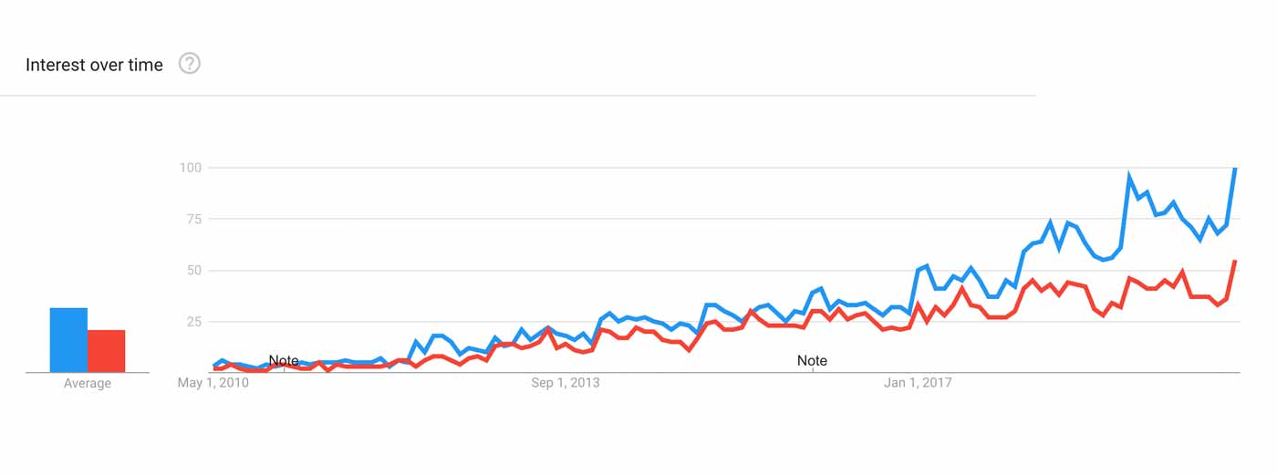
Task: Click the Jan 1, 2017 date label
Action: coord(918,383)
